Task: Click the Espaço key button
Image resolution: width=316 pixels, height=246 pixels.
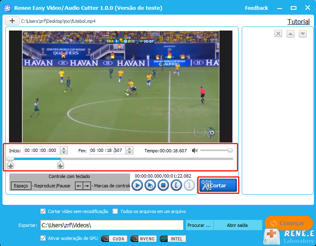Action: click(21, 186)
